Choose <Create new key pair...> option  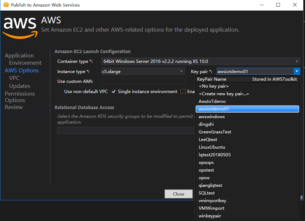click(x=247, y=94)
